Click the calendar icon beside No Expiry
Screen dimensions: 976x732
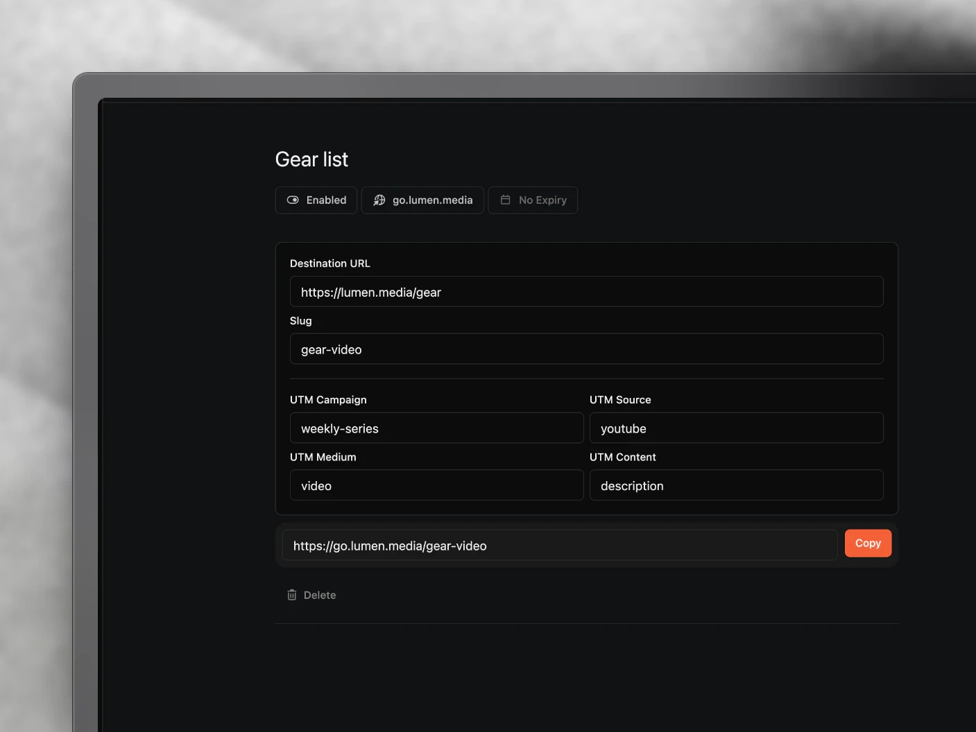point(506,200)
